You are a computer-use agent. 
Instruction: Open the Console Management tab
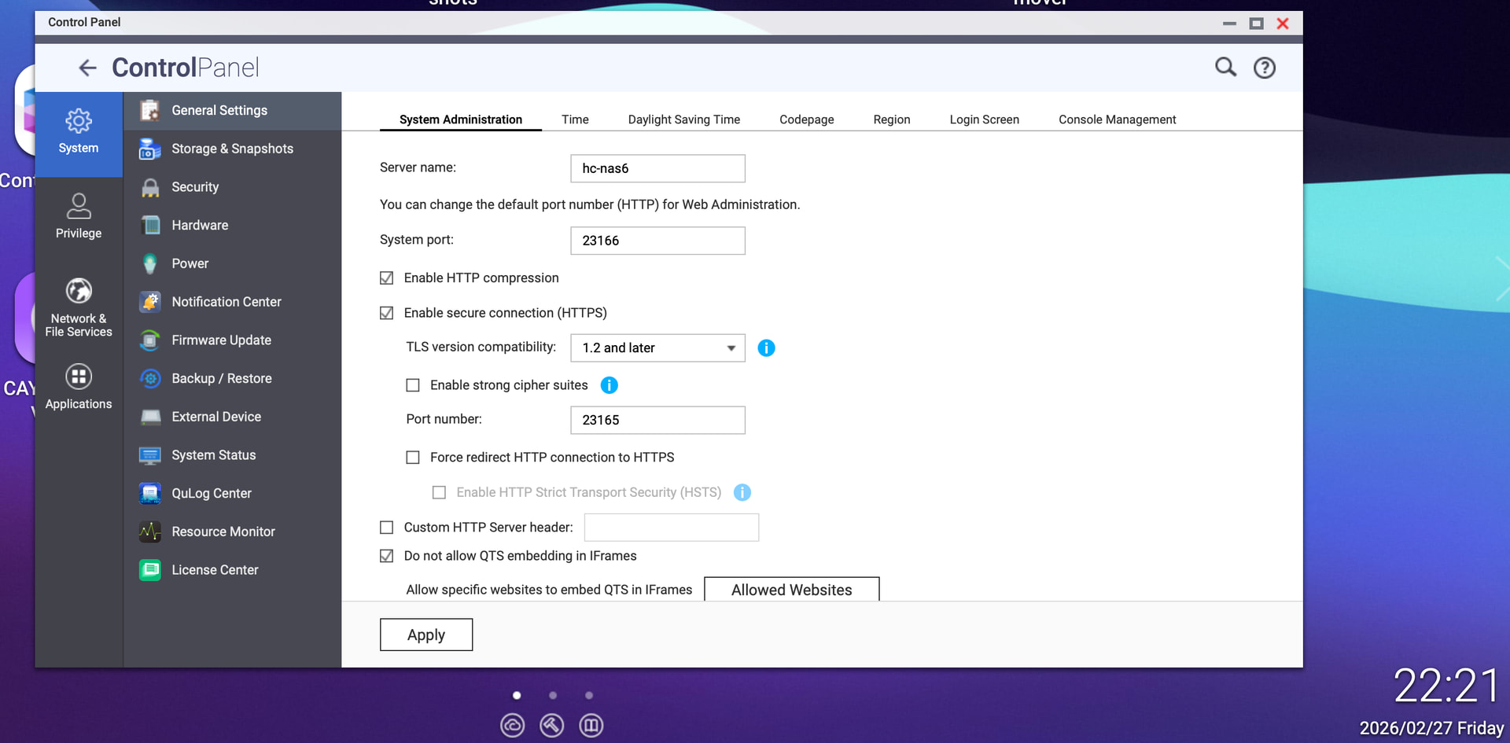(x=1117, y=120)
